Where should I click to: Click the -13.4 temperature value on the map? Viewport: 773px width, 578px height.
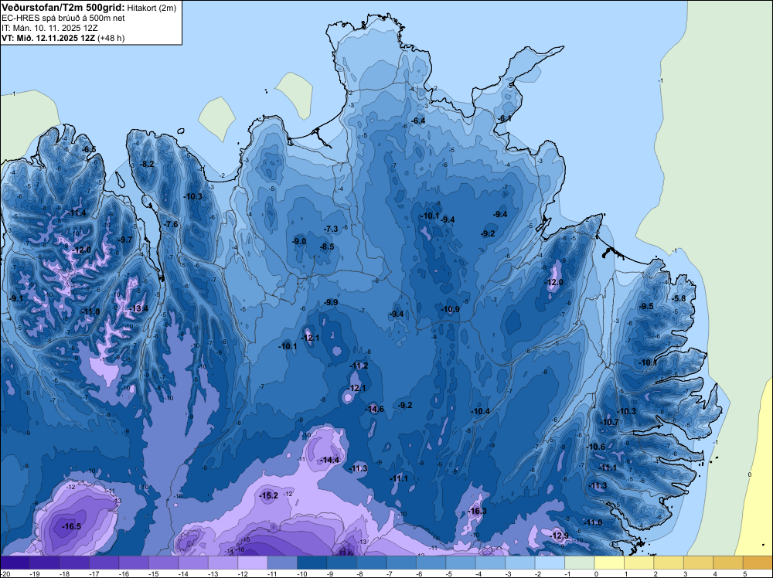pos(138,309)
